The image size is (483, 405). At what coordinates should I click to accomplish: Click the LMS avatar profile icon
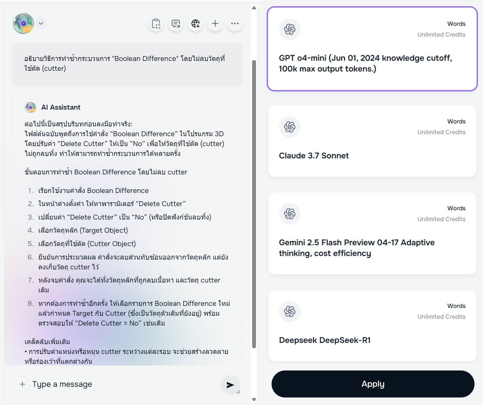pos(23,23)
